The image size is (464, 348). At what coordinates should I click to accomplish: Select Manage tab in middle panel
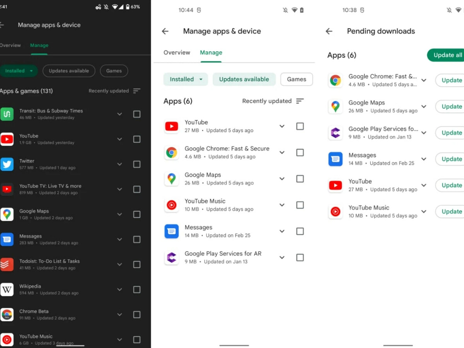click(x=211, y=52)
